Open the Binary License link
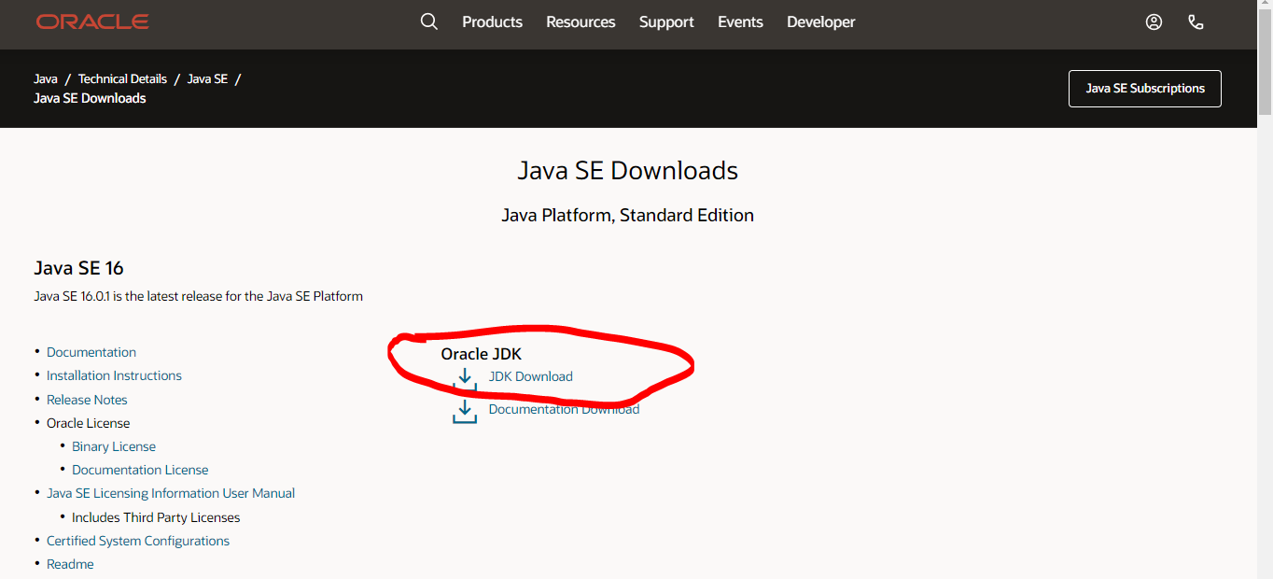This screenshot has height=579, width=1273. [x=113, y=446]
